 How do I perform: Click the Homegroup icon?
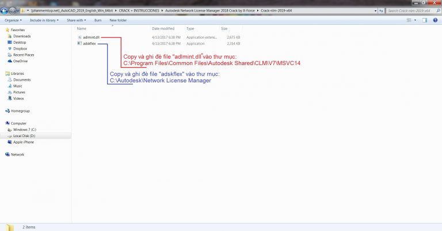coord(7,111)
